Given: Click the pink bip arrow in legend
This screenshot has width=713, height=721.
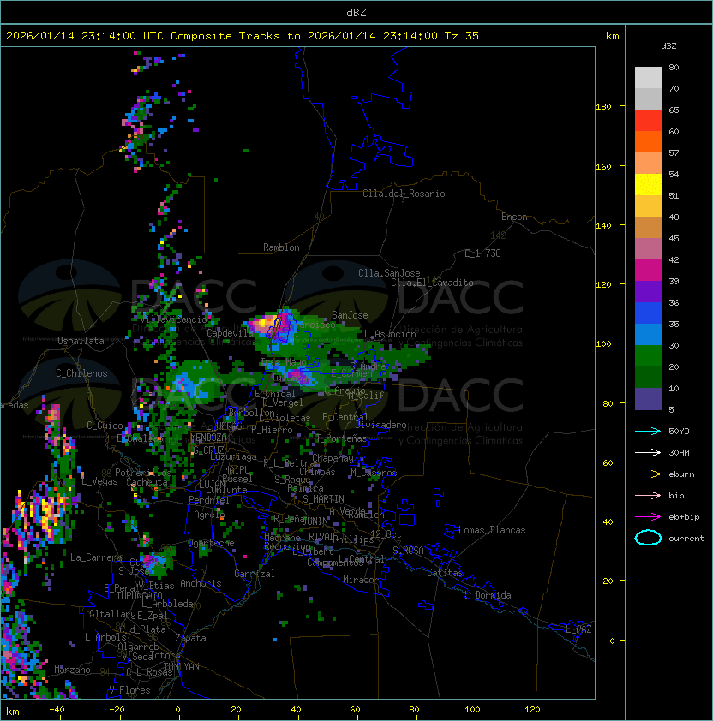Looking at the screenshot, I should 648,495.
